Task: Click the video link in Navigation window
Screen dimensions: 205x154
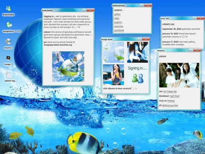Action: [117, 18]
